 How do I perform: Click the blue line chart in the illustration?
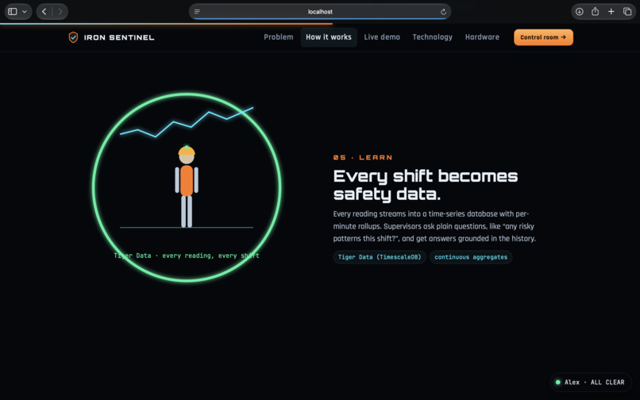(x=187, y=122)
